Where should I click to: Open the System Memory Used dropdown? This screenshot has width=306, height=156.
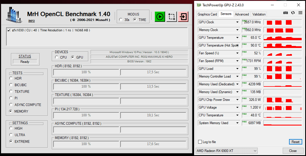(237, 123)
